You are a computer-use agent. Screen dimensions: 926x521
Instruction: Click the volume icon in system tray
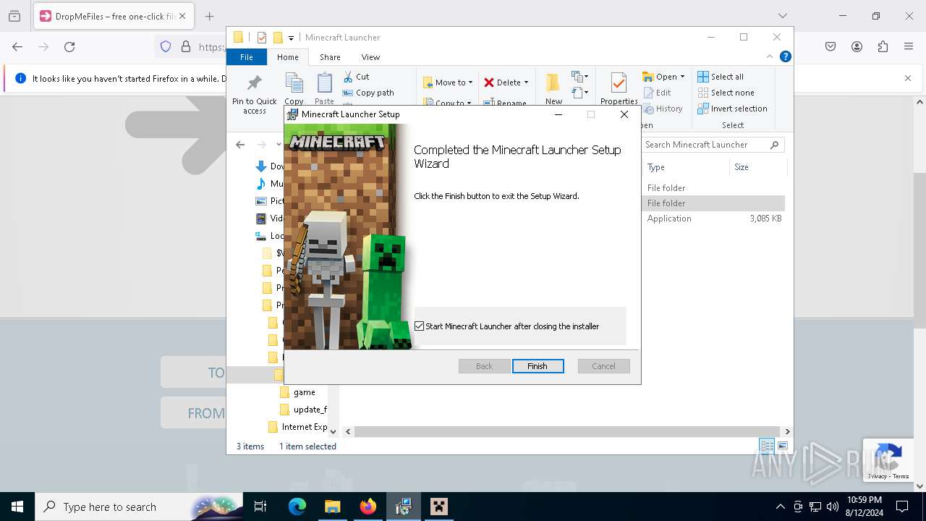pos(833,507)
